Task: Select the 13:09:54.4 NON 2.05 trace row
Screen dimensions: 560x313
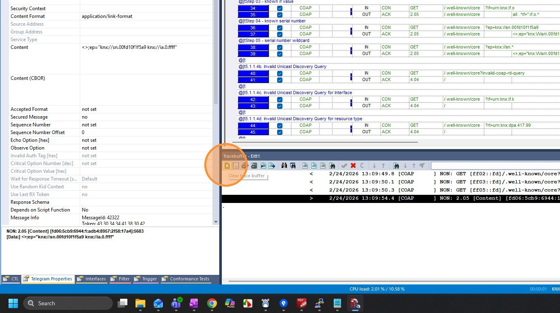Action: pos(391,198)
